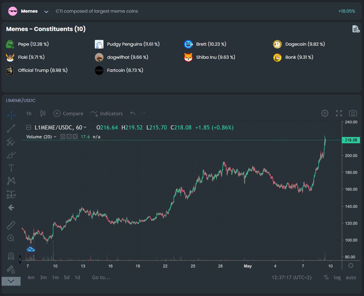This screenshot has height=296, width=364.
Task: Select the crosshair cursor tool
Action: pos(11,115)
